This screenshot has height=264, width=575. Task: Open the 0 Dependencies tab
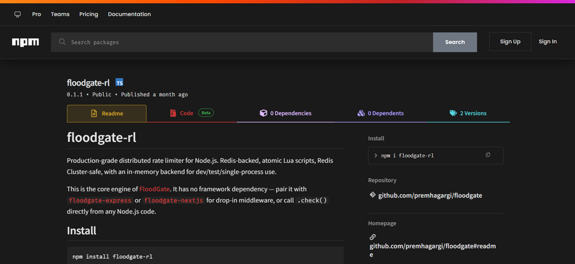click(286, 113)
